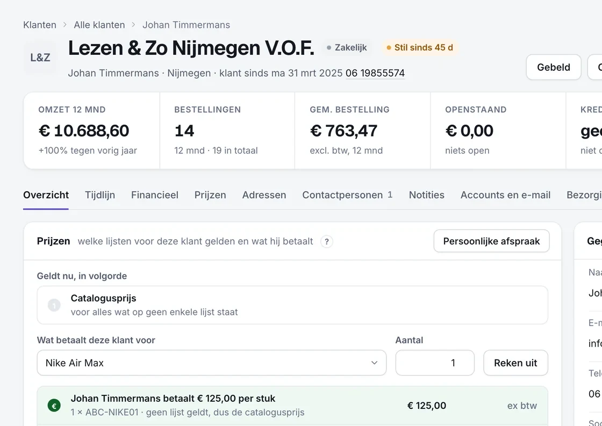Click the € 125,00 amount beside ex btw
The height and width of the screenshot is (426, 602).
pyautogui.click(x=427, y=406)
